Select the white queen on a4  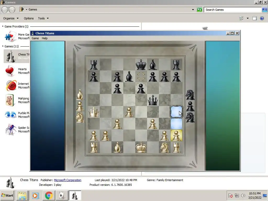(x=94, y=112)
